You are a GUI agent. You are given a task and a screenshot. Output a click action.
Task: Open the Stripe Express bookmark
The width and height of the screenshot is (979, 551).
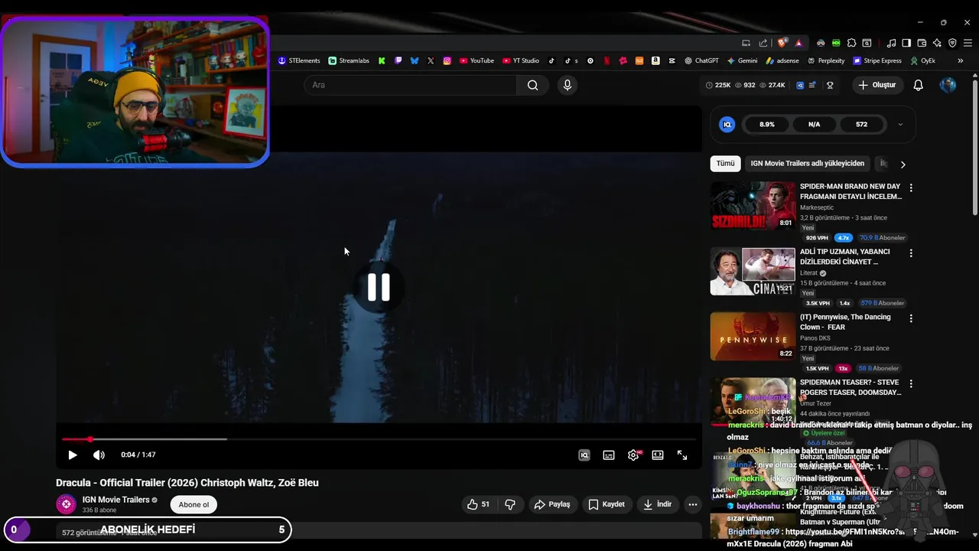click(877, 60)
